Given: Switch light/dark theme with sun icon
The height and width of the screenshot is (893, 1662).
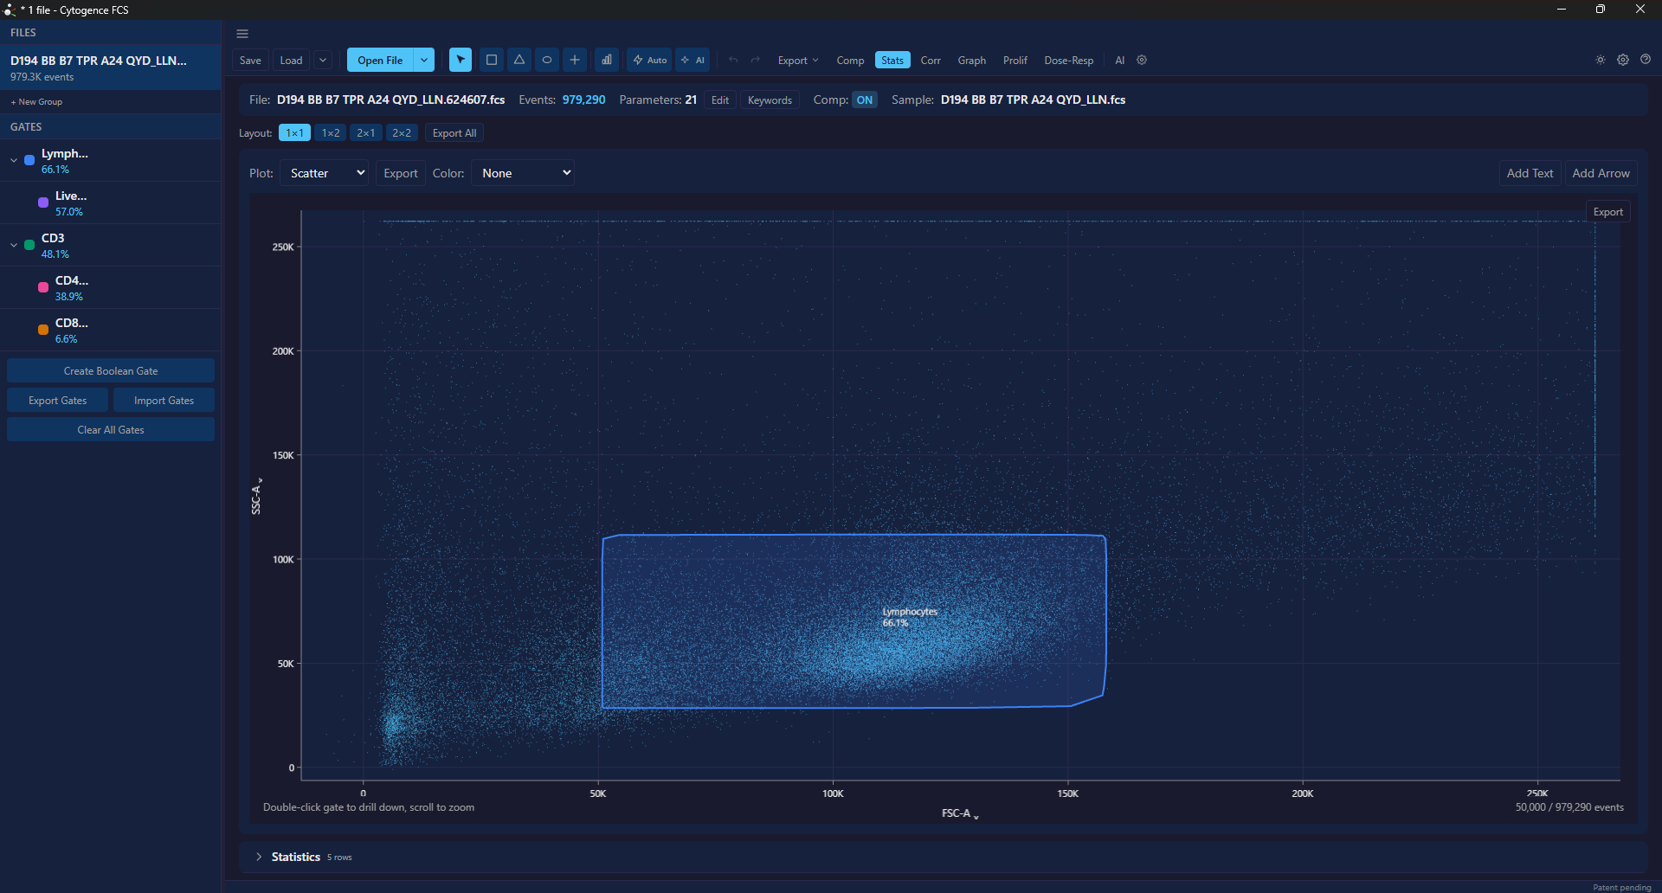Looking at the screenshot, I should pyautogui.click(x=1601, y=60).
